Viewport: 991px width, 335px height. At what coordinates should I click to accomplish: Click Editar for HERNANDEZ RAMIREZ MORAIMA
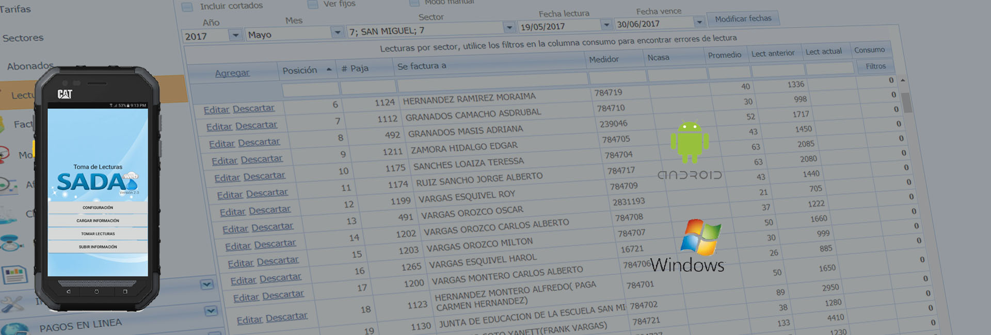click(216, 110)
